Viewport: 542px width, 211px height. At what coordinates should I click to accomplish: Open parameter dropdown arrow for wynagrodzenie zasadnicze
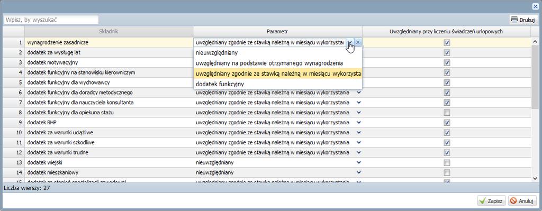click(350, 42)
